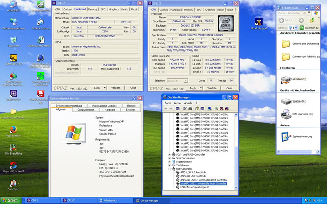Open the Aktion menu in Geräte-Manager
The image size is (327, 204).
[177, 103]
